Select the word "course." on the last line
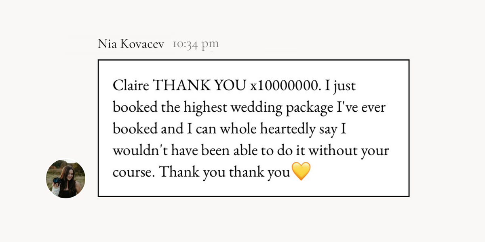This screenshot has width=485, height=242. point(133,173)
